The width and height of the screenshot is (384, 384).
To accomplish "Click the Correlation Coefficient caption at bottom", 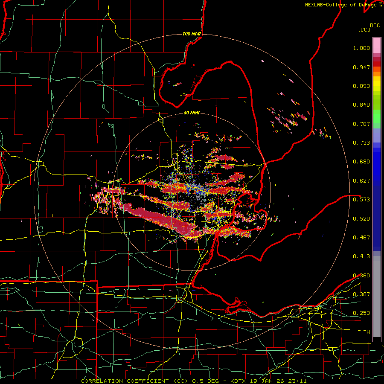I will click(x=193, y=381).
